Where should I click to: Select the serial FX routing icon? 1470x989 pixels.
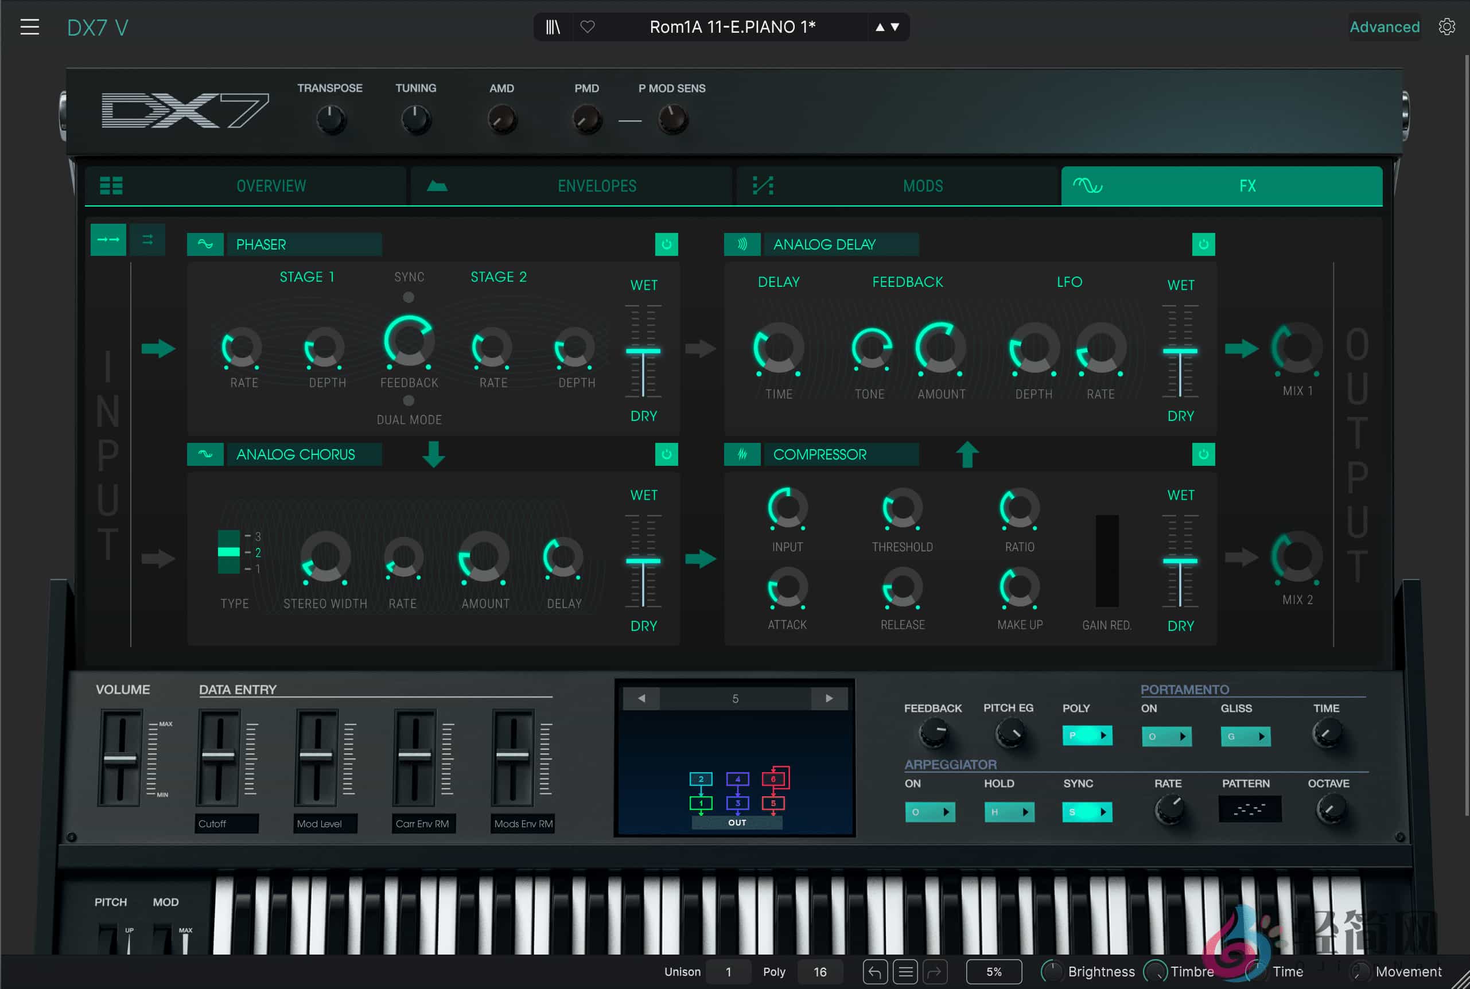coord(108,239)
